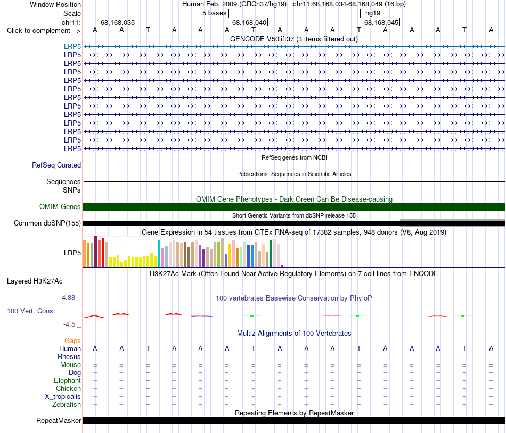Viewport: 506px width, 433px height.
Task: Click the LRP5 label of the GTEx track
Action: click(72, 253)
